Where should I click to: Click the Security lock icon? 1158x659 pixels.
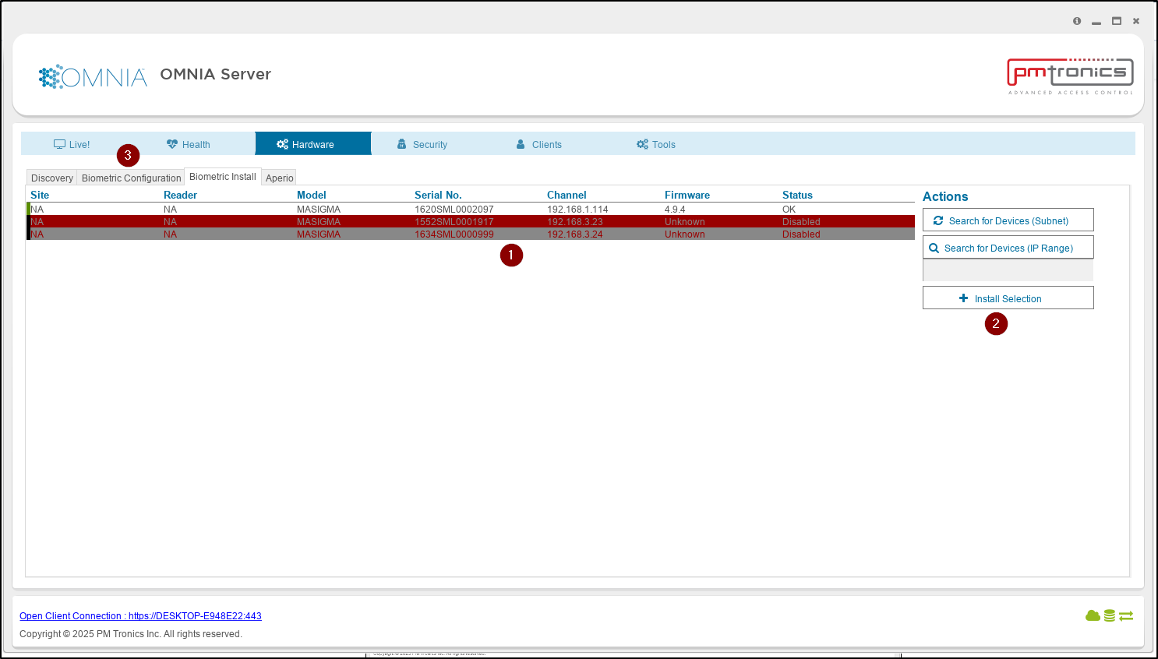pyautogui.click(x=402, y=144)
